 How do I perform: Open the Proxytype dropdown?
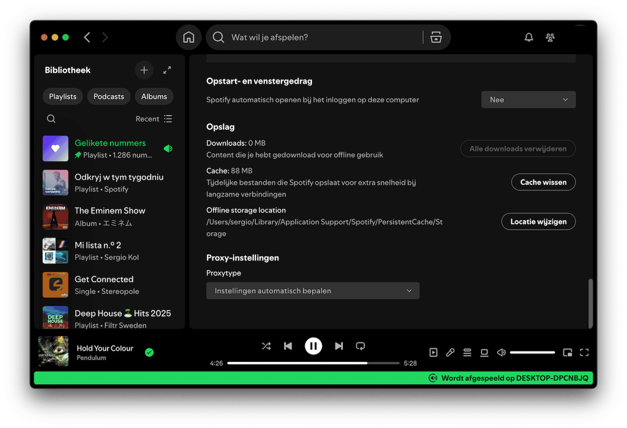coord(313,290)
